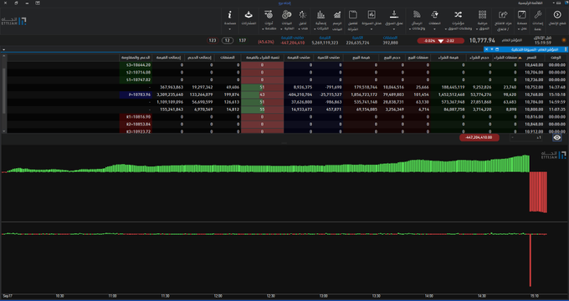Sort by the Time (الوقت) column header
Viewport: 569px width, 301px height.
coord(556,58)
